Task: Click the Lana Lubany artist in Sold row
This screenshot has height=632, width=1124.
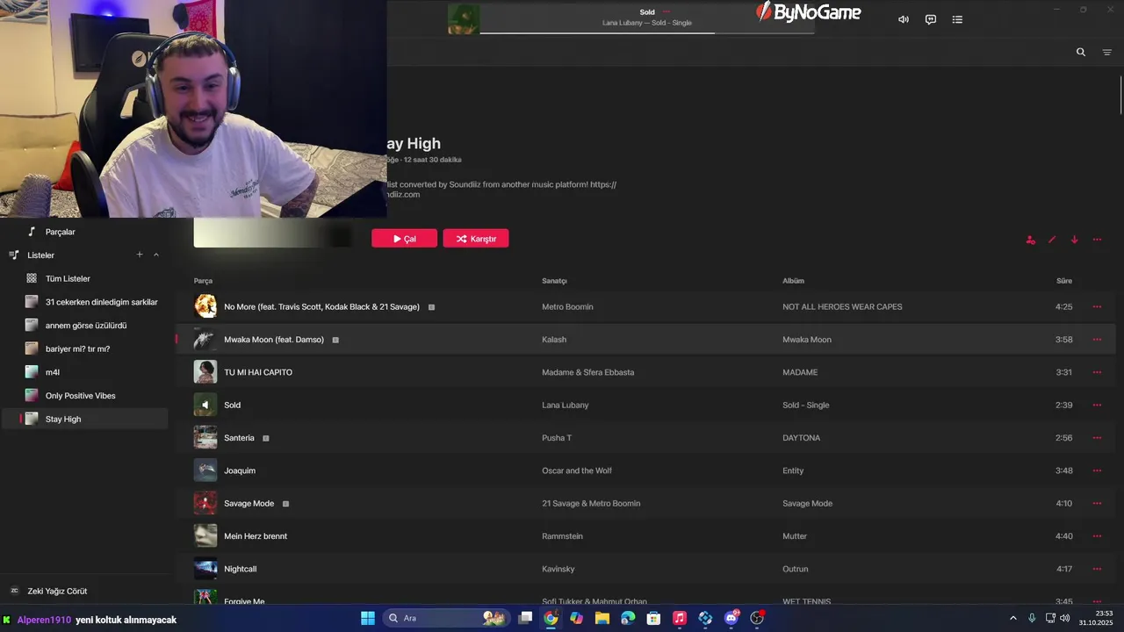Action: [566, 406]
